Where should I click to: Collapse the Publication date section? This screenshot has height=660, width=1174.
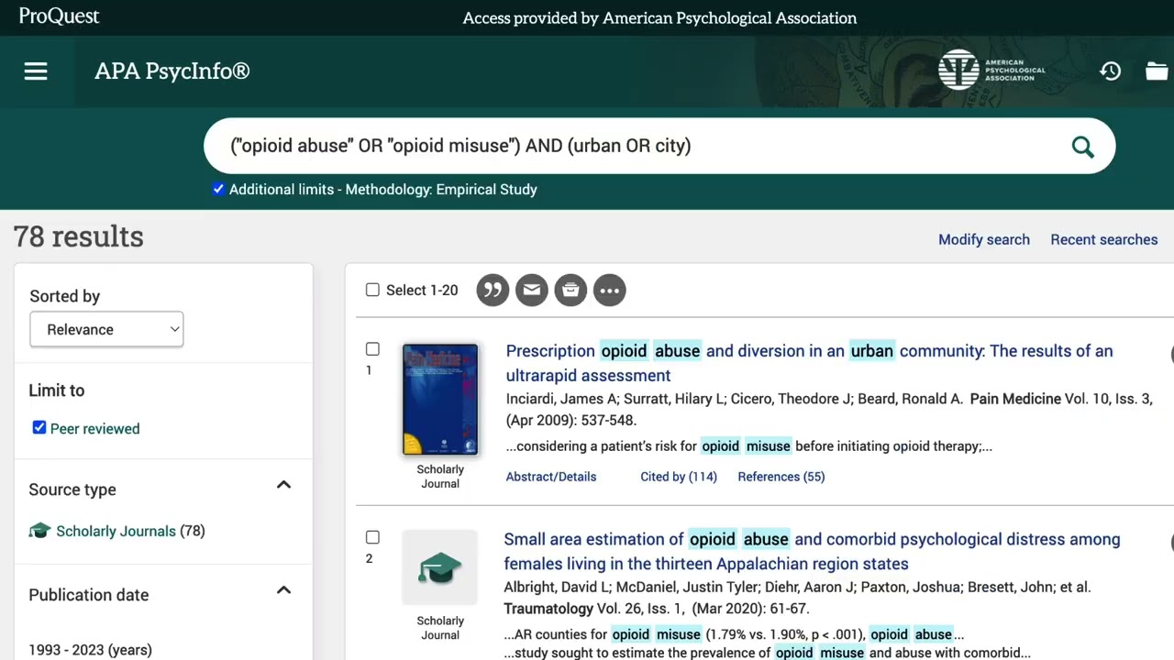(283, 590)
